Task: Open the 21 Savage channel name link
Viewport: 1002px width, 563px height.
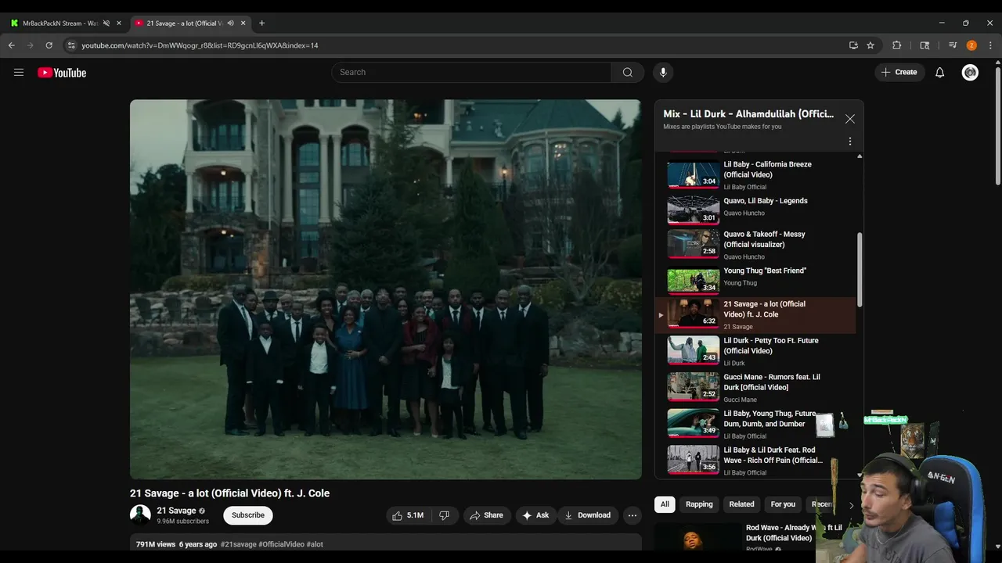Action: (176, 511)
